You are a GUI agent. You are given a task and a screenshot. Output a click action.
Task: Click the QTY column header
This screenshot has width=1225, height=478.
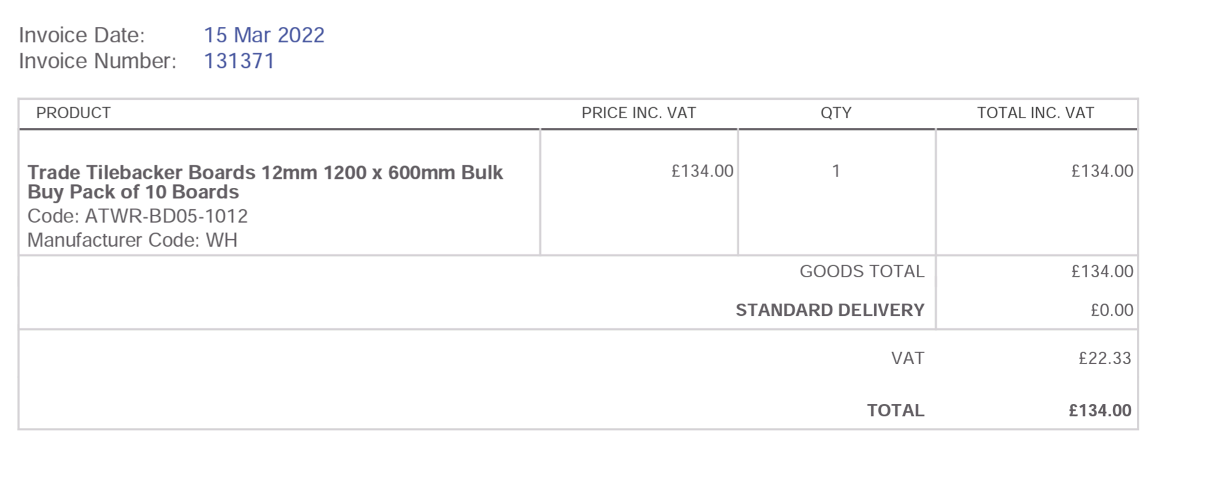[836, 113]
